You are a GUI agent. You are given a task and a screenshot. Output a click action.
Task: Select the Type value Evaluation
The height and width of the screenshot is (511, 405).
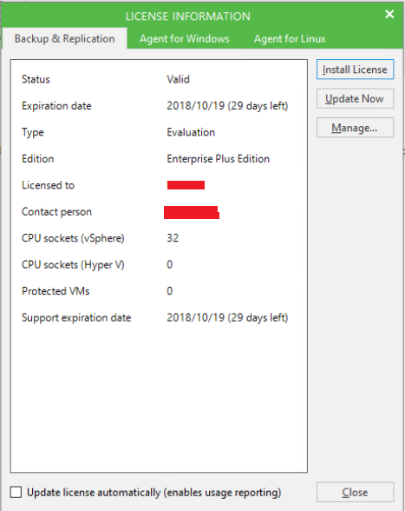click(191, 132)
